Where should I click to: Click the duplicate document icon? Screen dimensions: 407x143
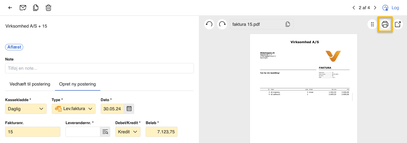click(x=36, y=8)
